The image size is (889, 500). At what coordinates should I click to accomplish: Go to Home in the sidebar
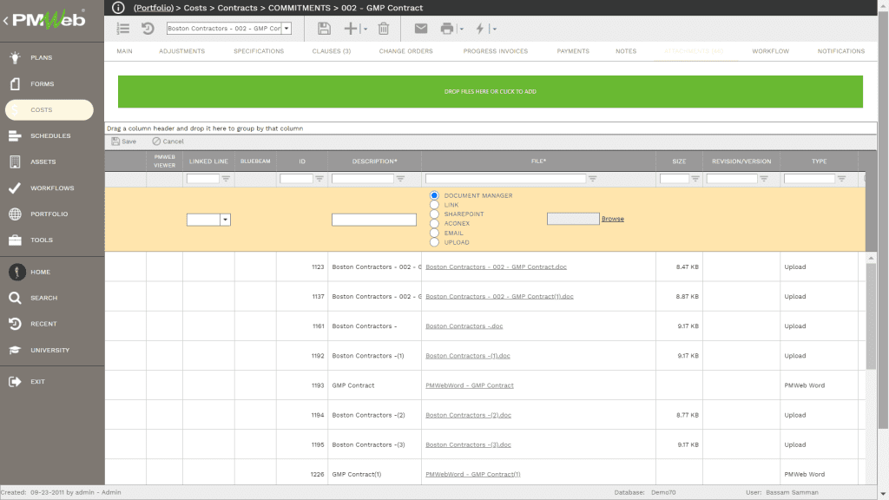[x=40, y=272]
